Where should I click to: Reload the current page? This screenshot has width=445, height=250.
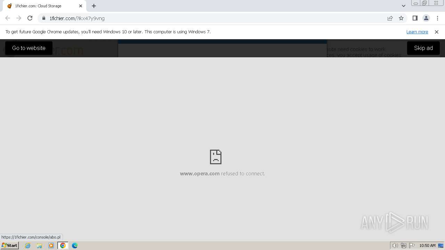click(x=30, y=18)
